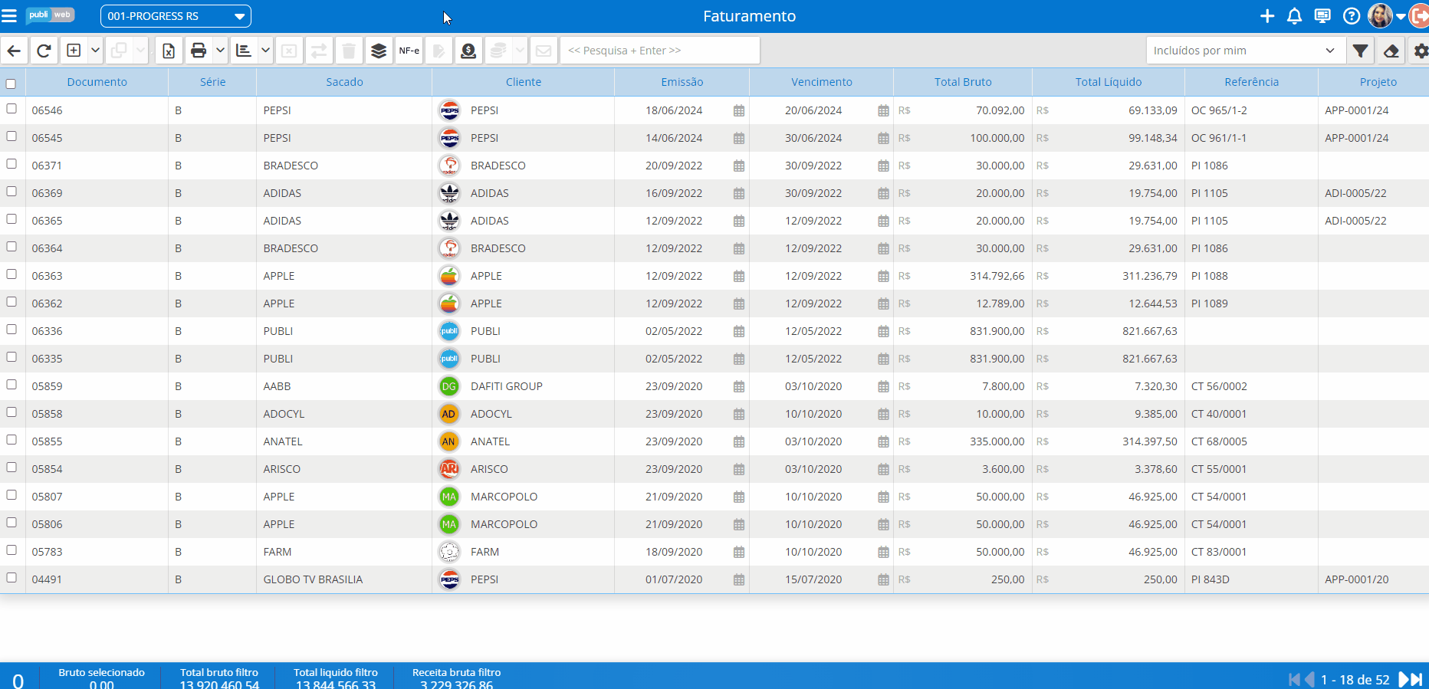Image resolution: width=1429 pixels, height=689 pixels.
Task: Toggle the select-all checkbox in header
Action: click(x=11, y=84)
